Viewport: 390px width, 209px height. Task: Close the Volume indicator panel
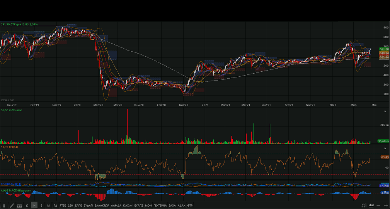pos(385,111)
